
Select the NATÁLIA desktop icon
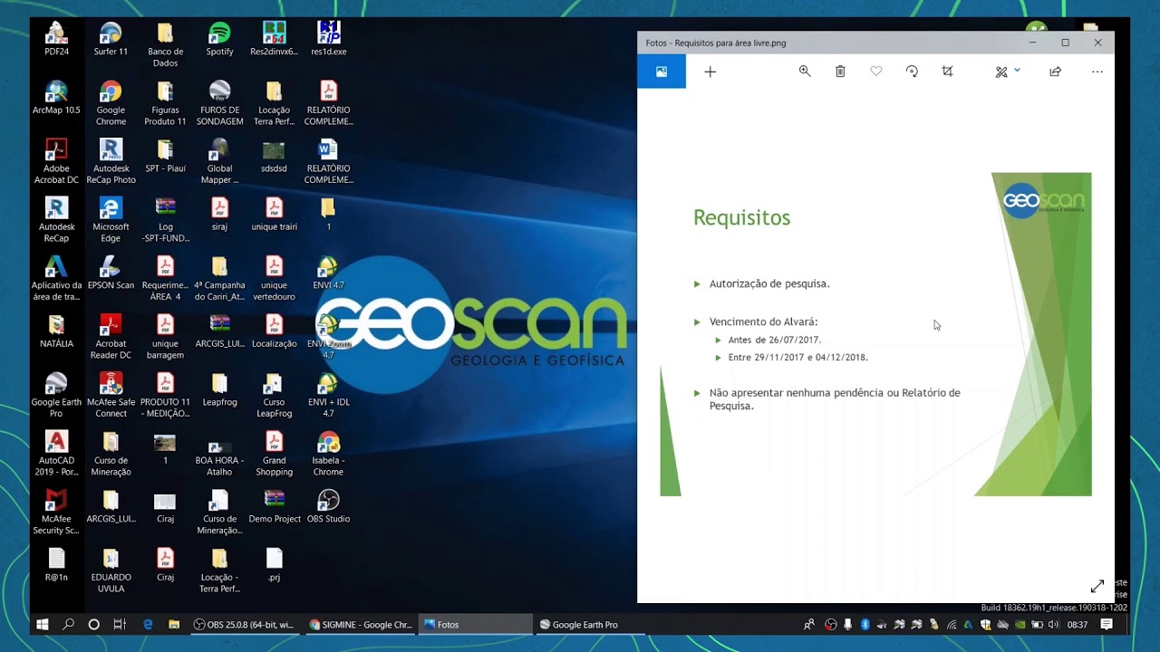56,331
